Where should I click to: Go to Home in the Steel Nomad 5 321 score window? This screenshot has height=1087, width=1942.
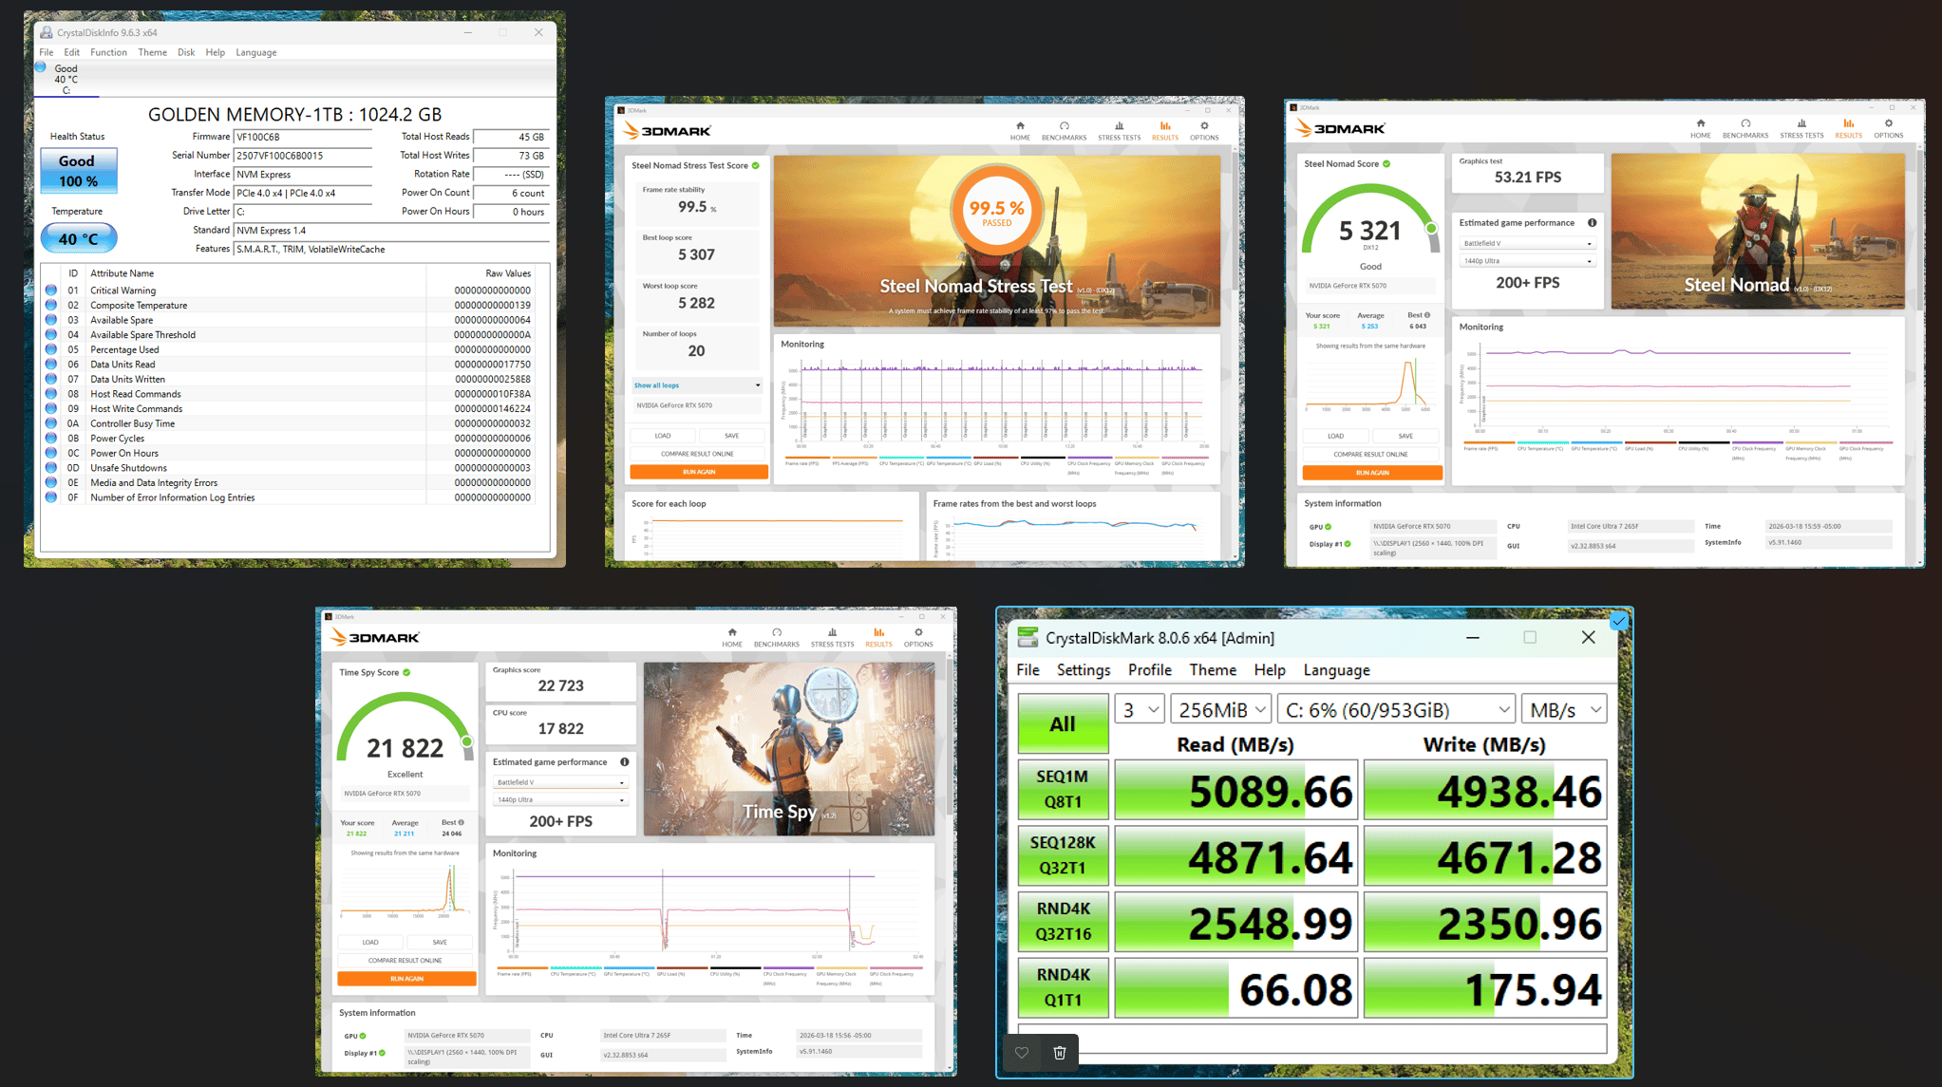point(1700,128)
